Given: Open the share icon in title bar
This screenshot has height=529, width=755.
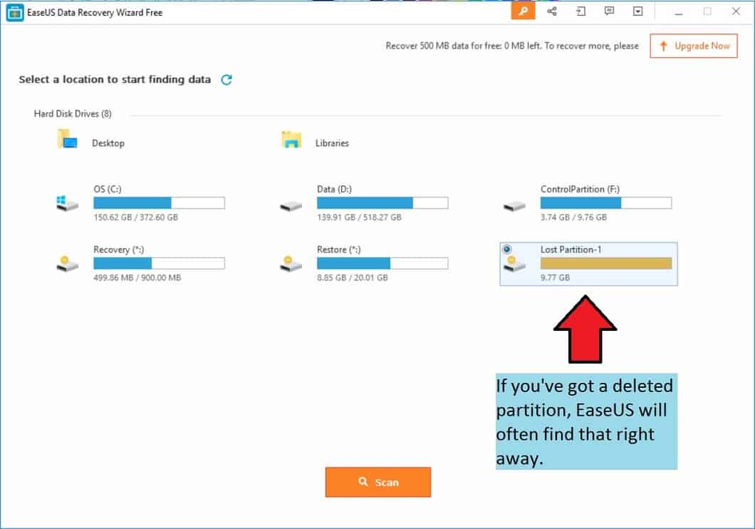Looking at the screenshot, I should pyautogui.click(x=552, y=11).
